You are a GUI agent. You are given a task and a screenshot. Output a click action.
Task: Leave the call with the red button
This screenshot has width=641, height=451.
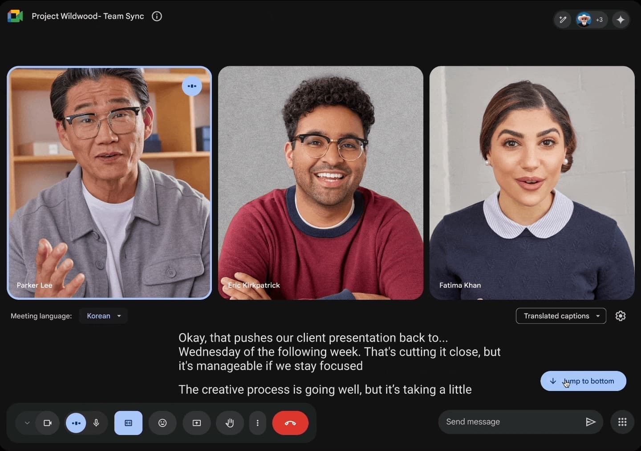(290, 423)
